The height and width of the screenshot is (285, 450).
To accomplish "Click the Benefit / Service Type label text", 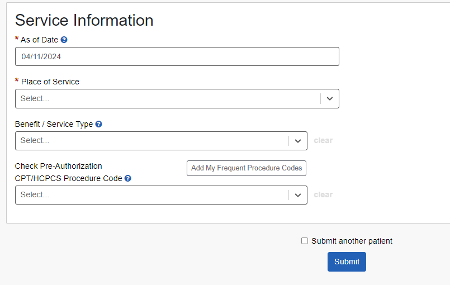I will pos(54,124).
